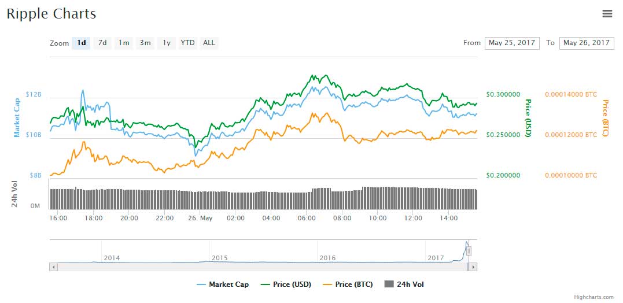Select the YTD zoom option
Screen dimensions: 623x303
click(187, 43)
